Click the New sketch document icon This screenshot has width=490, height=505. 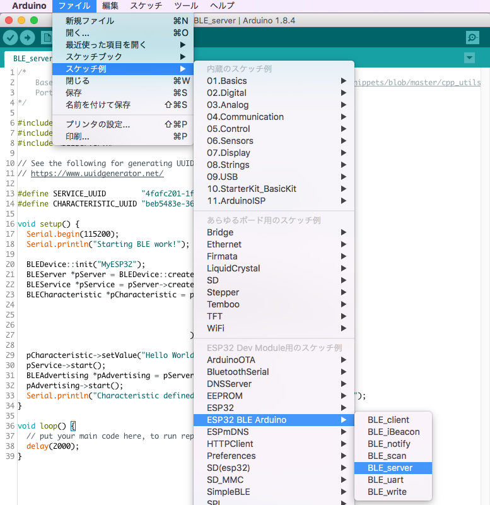[47, 38]
